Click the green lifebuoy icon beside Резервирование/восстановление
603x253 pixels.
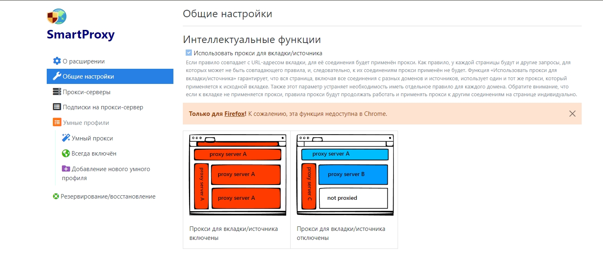click(56, 197)
